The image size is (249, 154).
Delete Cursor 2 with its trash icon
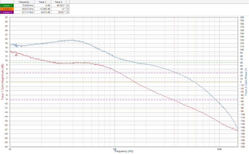68,9
